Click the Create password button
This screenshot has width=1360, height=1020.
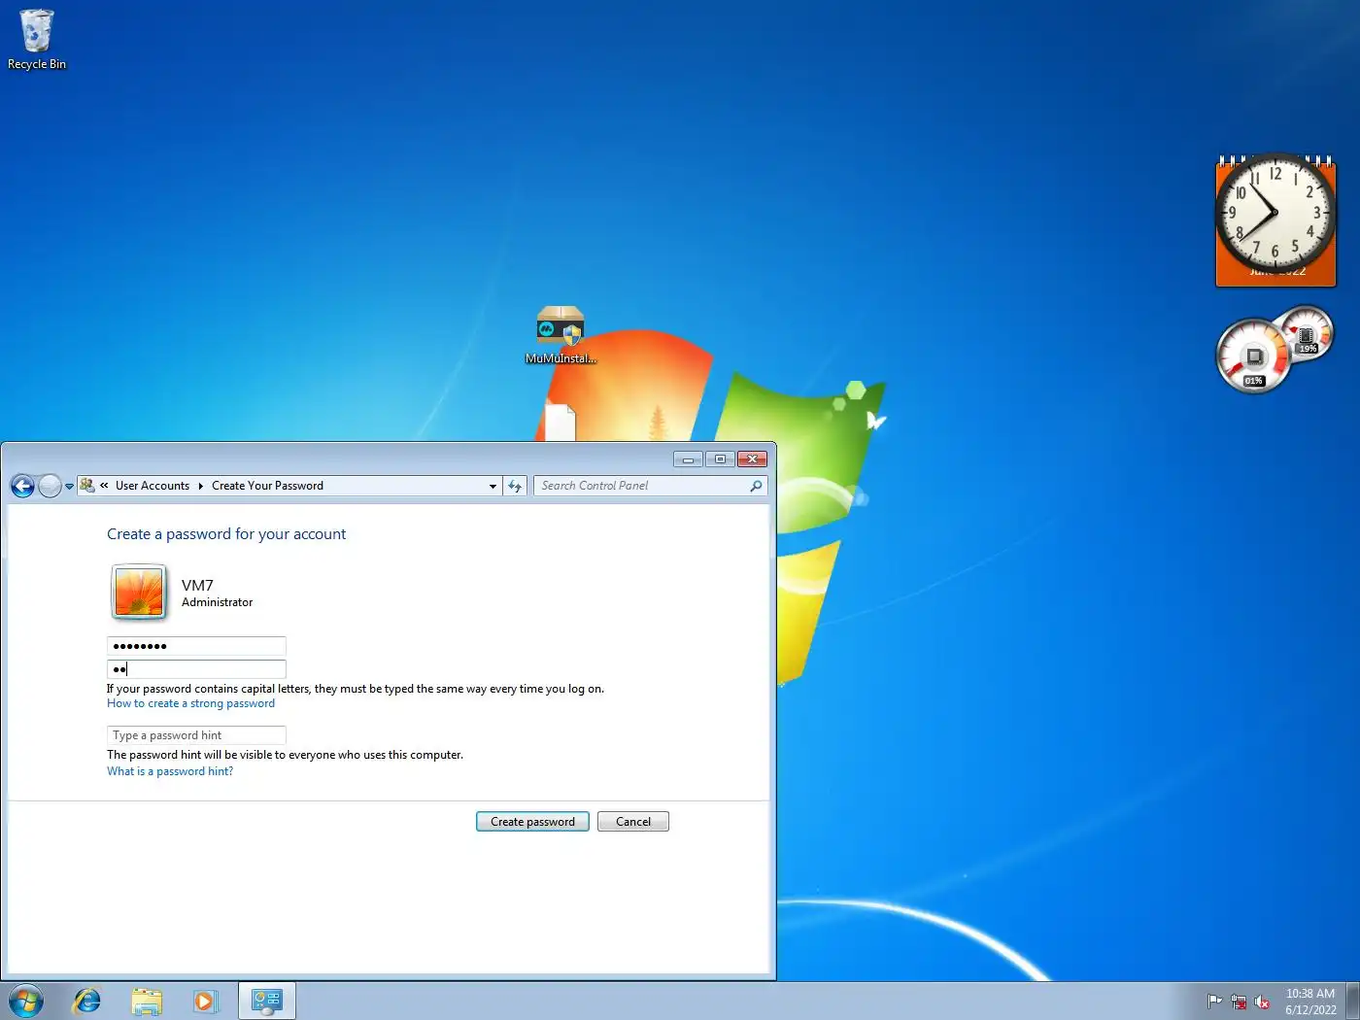pos(532,822)
